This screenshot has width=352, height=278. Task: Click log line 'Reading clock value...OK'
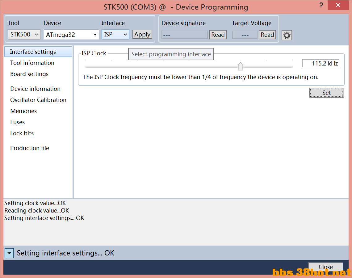[x=37, y=211]
